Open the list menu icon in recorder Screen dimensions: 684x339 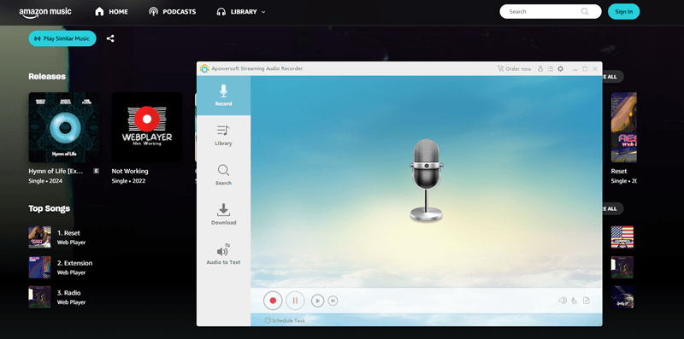(x=551, y=69)
